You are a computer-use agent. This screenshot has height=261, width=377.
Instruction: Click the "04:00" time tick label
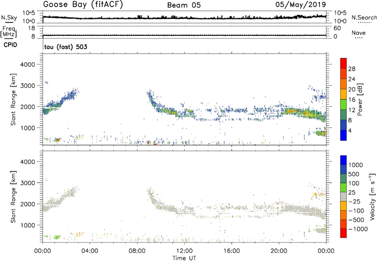[x=90, y=251]
